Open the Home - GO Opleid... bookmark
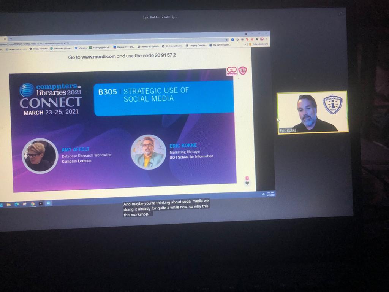The height and width of the screenshot is (292, 389). pyautogui.click(x=149, y=46)
